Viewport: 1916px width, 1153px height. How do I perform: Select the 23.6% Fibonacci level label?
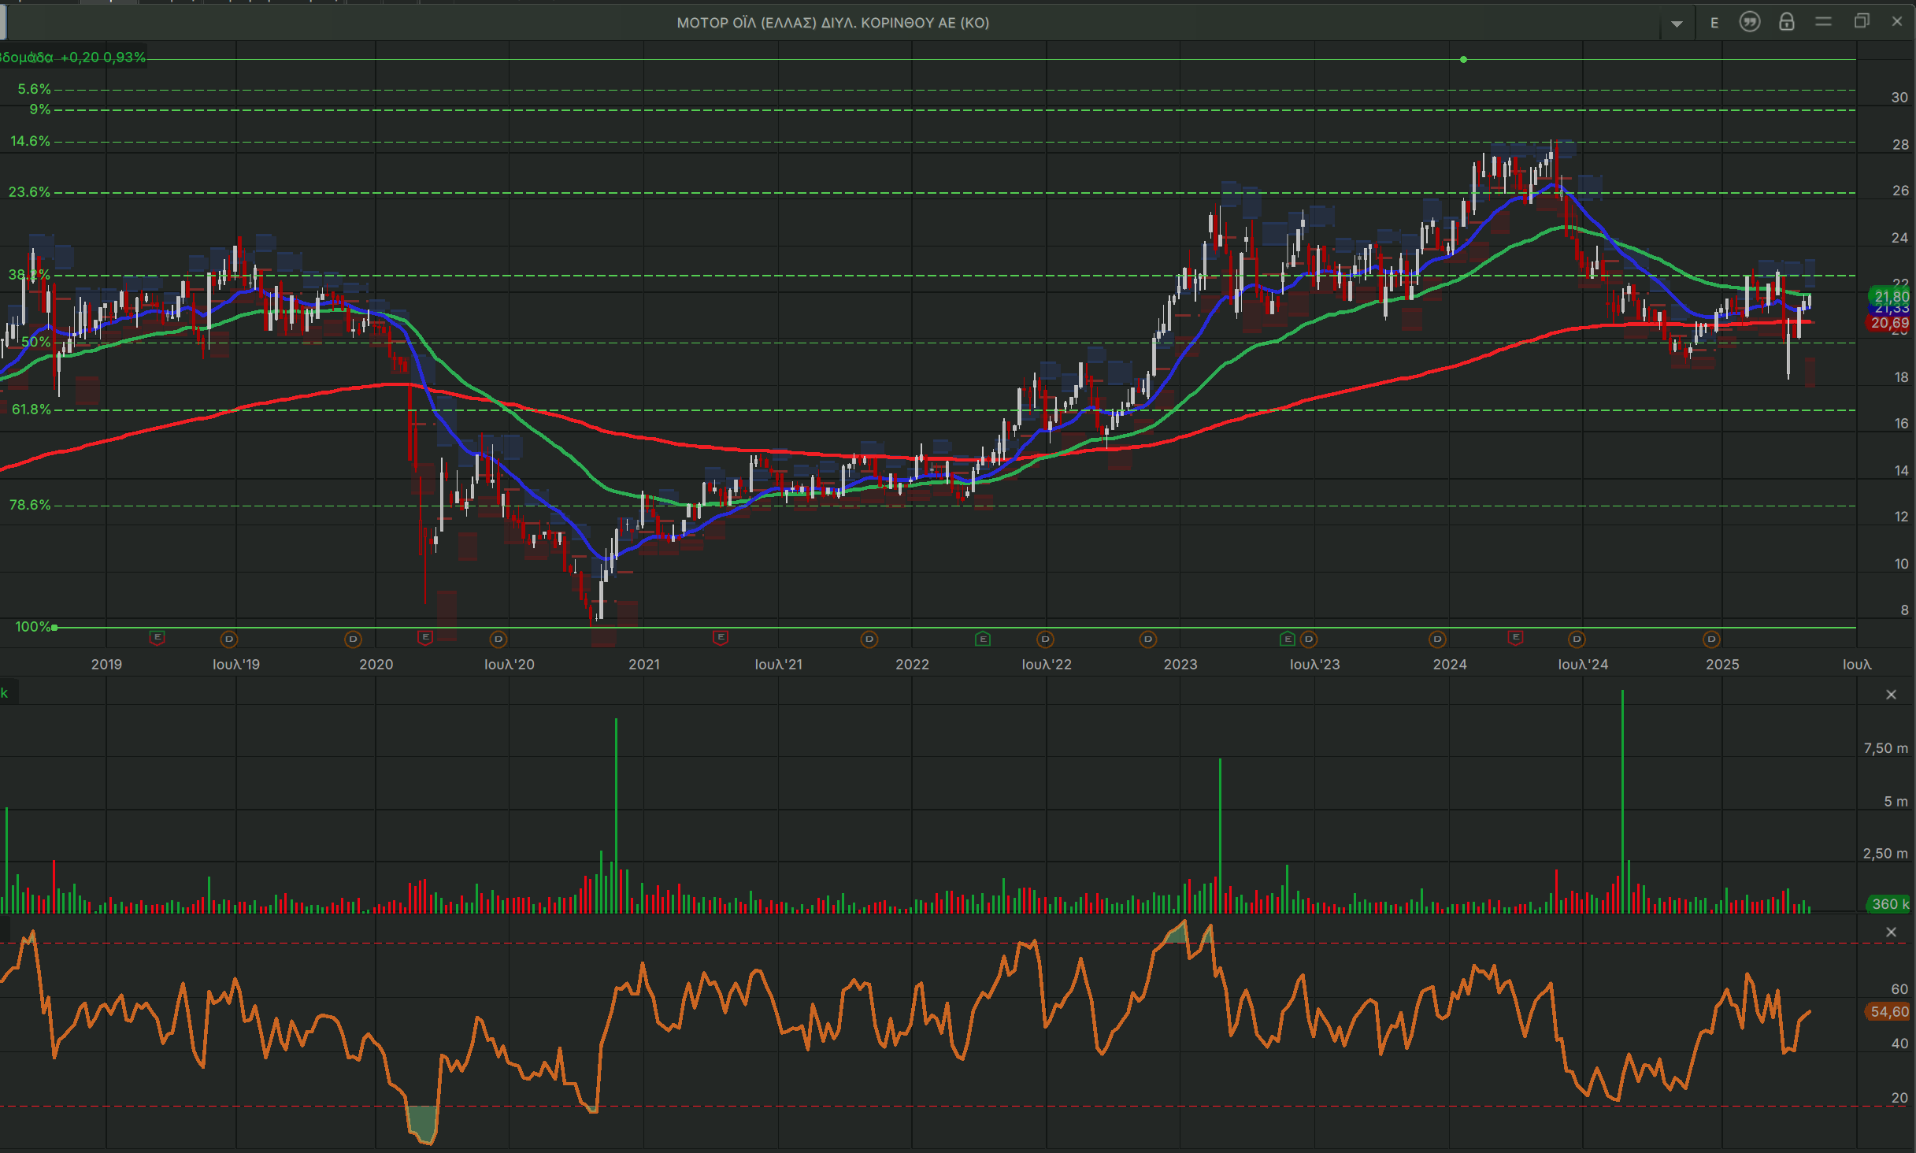[29, 192]
